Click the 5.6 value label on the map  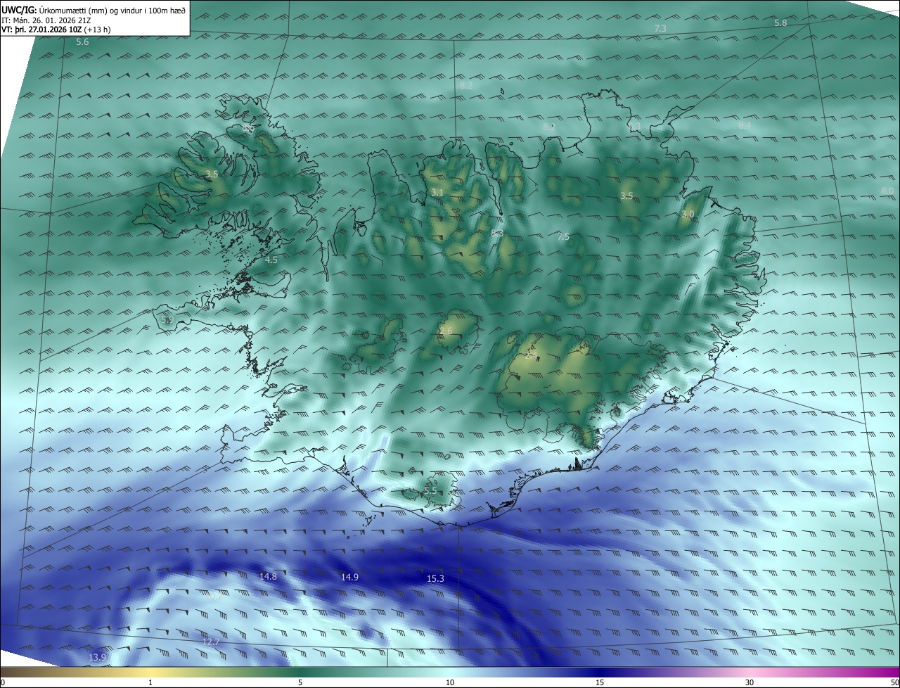click(x=82, y=42)
